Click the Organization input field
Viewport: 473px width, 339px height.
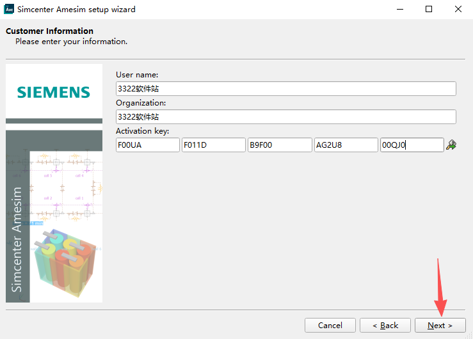coord(285,117)
